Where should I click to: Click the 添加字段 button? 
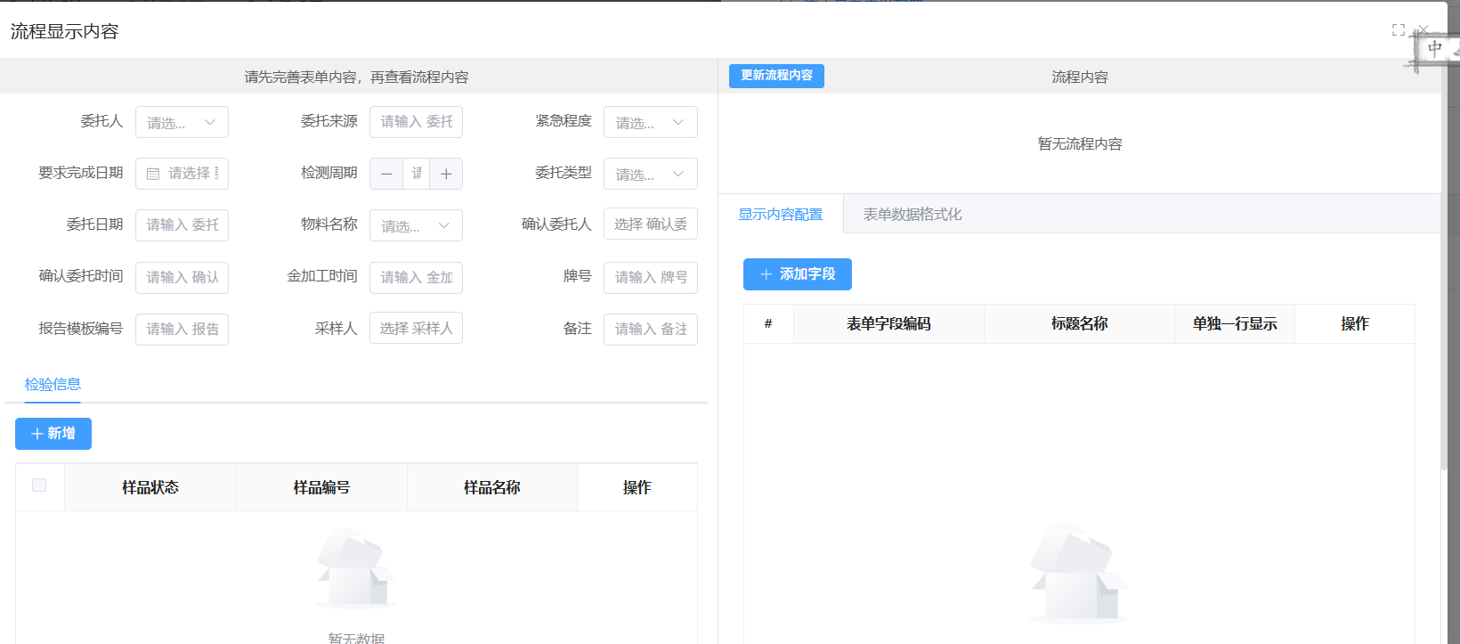(797, 274)
